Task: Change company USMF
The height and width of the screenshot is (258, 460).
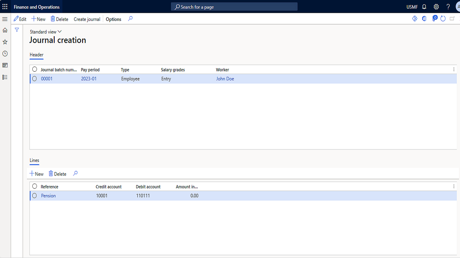Action: tap(412, 7)
